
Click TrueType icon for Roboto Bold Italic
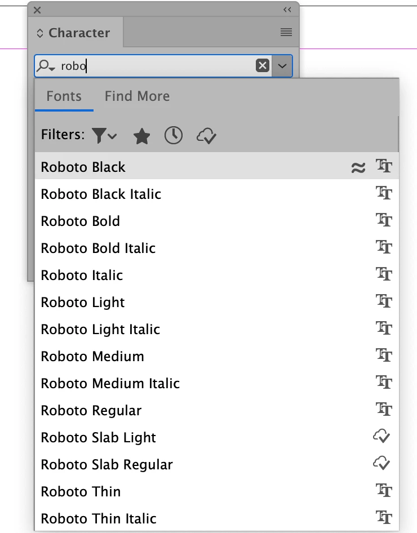[384, 247]
